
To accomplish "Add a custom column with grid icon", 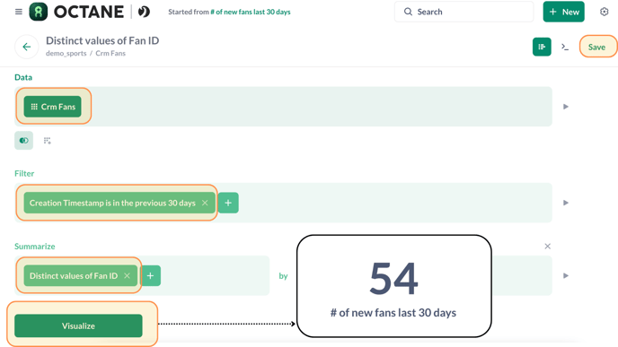I will point(48,141).
